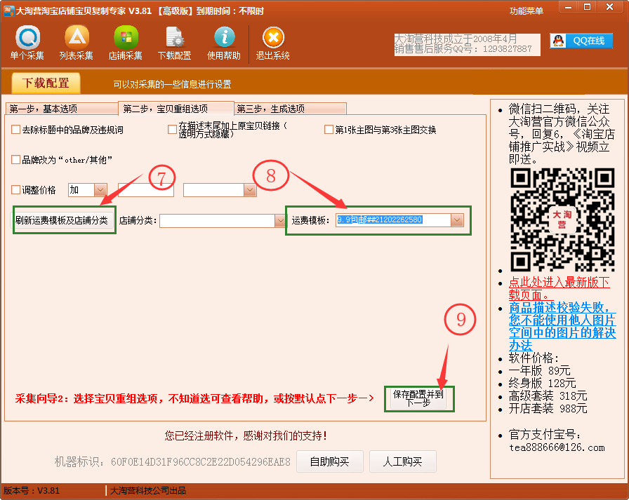
Task: Click the 机器标识 machine ID text
Action: click(x=172, y=462)
